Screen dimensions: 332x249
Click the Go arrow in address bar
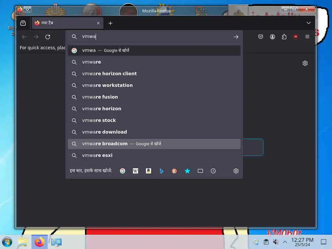[236, 37]
